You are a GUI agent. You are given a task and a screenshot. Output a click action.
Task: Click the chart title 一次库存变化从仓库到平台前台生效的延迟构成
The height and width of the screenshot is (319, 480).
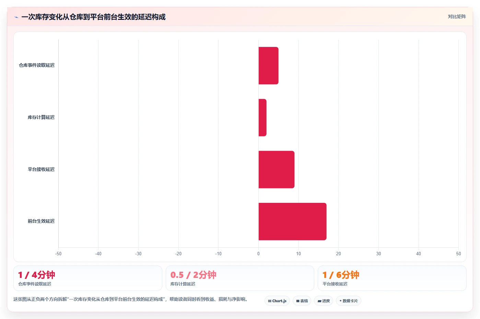pos(93,17)
